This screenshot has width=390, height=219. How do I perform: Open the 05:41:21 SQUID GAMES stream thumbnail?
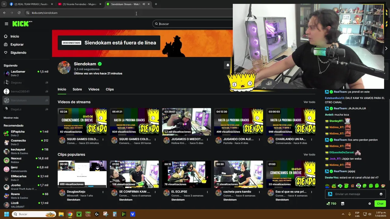134,122
